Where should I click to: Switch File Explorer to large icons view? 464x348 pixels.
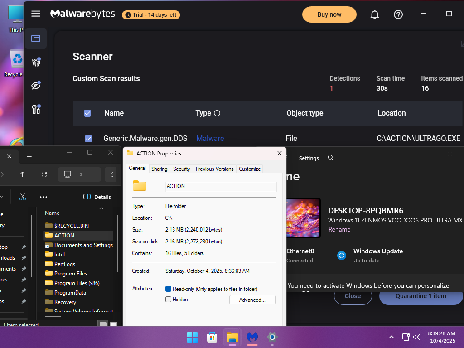pyautogui.click(x=114, y=324)
